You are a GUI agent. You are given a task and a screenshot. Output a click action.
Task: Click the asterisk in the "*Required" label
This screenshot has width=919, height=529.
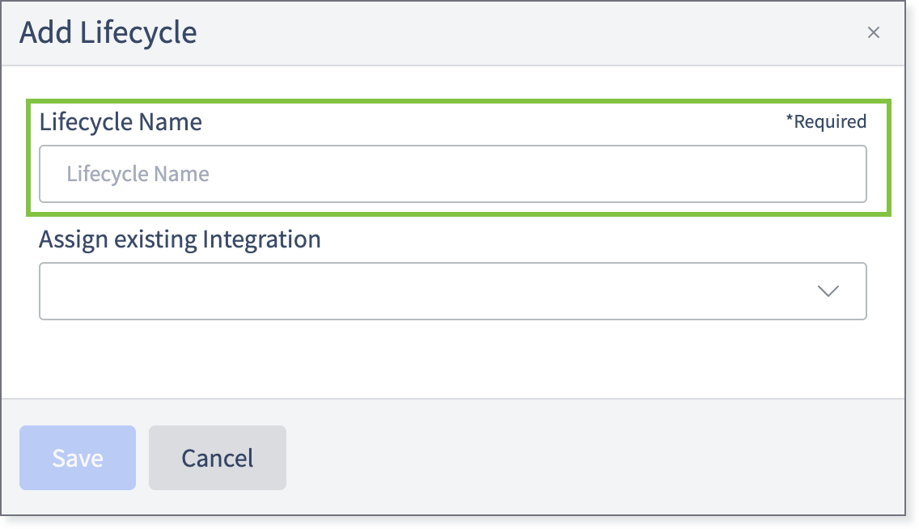tap(790, 118)
